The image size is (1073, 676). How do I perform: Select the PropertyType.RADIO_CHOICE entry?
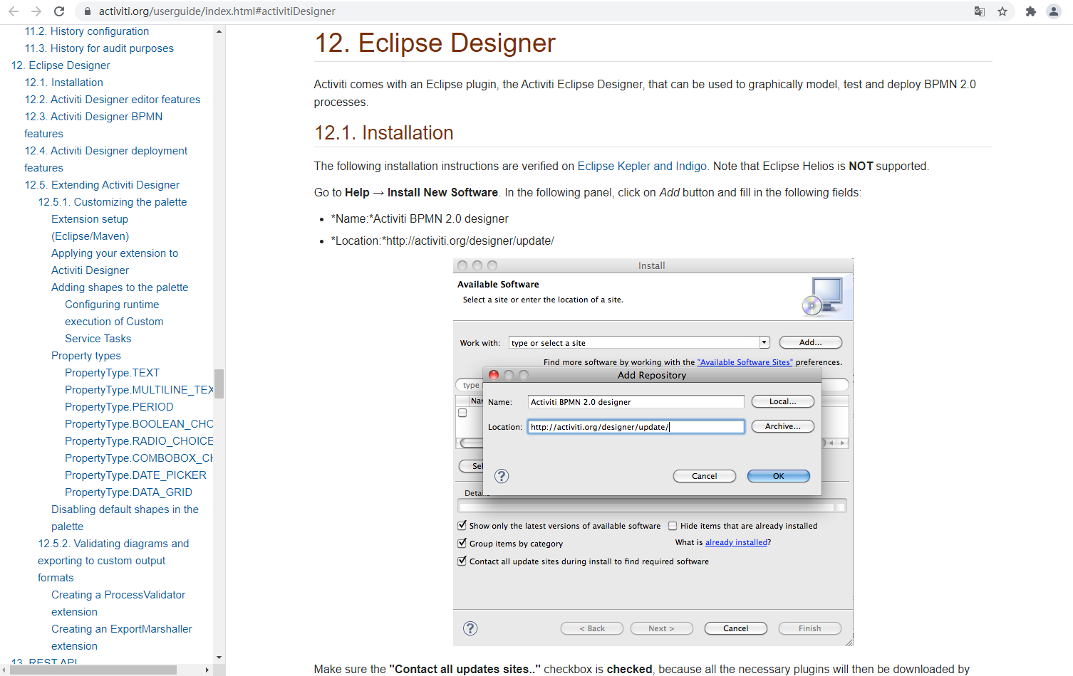coord(139,441)
